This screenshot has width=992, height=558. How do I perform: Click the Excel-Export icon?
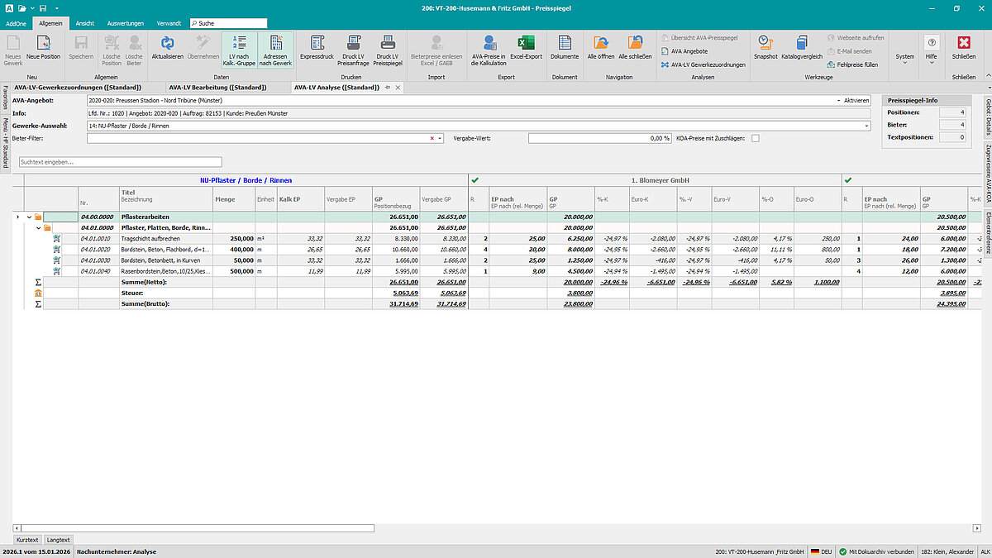(526, 44)
